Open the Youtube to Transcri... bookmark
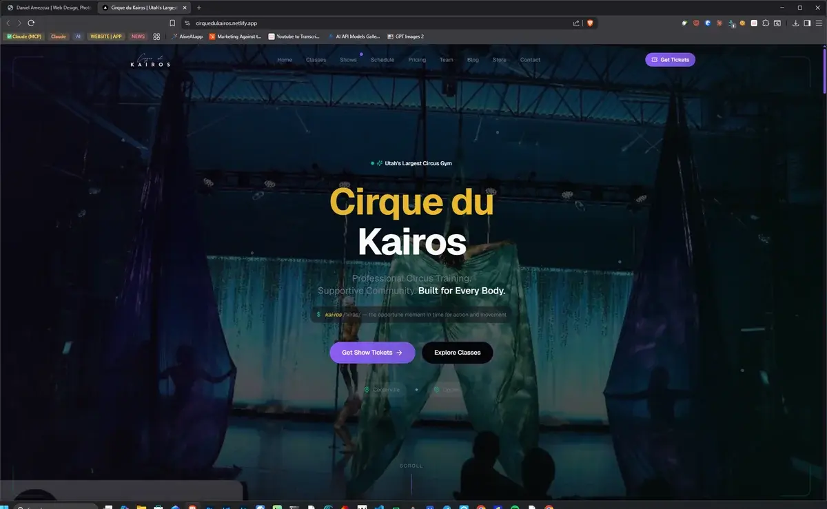The width and height of the screenshot is (827, 509). 295,37
